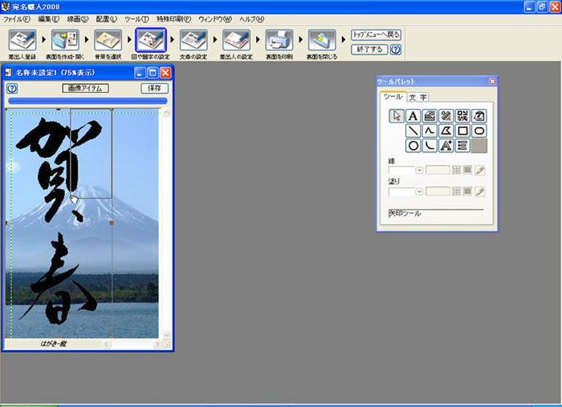Click the 文章の設定 toolbar icon

[193, 40]
